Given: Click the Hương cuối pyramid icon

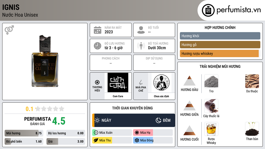Looking at the screenshot, I should tap(189, 130).
